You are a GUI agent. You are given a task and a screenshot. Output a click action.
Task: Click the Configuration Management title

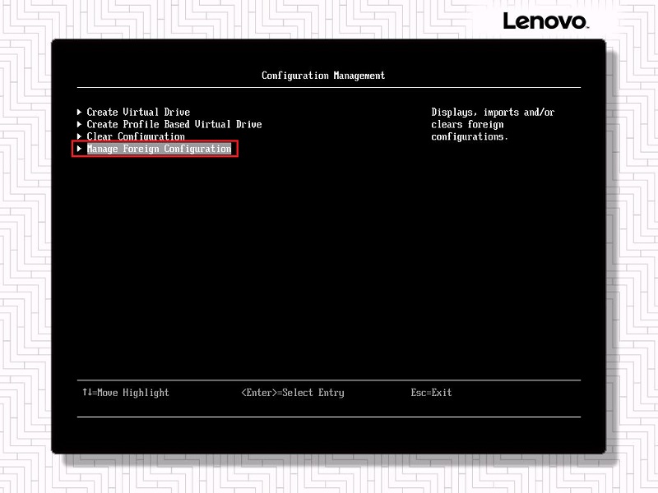coord(323,76)
